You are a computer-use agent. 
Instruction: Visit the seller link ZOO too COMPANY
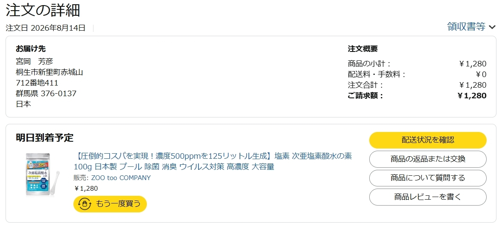(121, 178)
